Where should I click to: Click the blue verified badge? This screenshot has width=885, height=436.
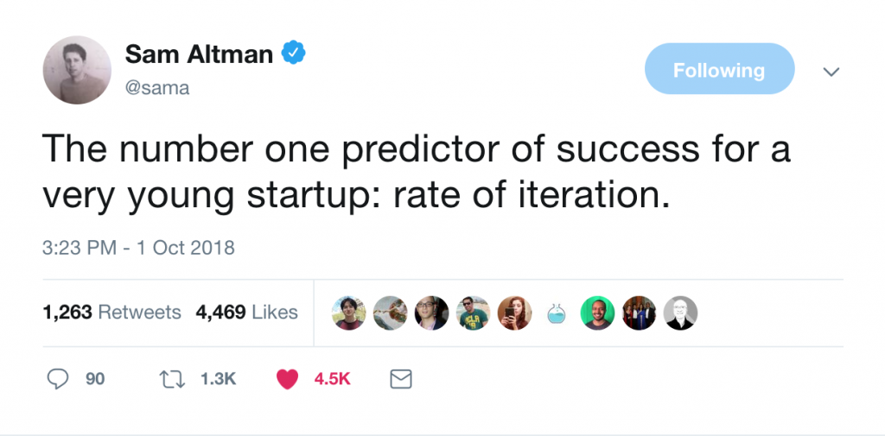(x=296, y=54)
